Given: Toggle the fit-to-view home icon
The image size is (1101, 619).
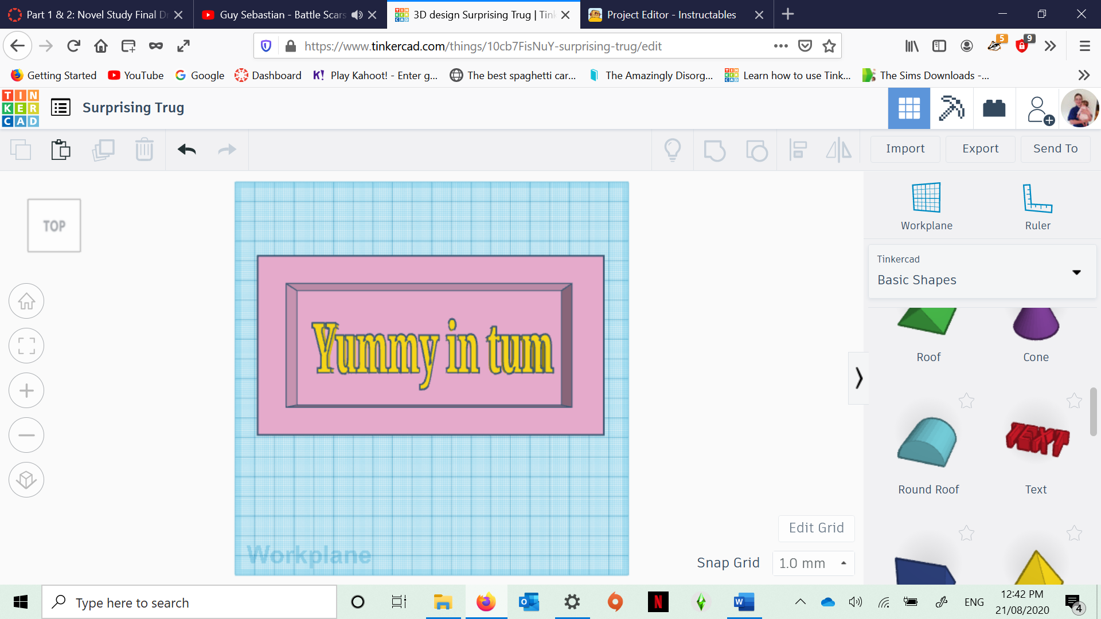Looking at the screenshot, I should [26, 301].
